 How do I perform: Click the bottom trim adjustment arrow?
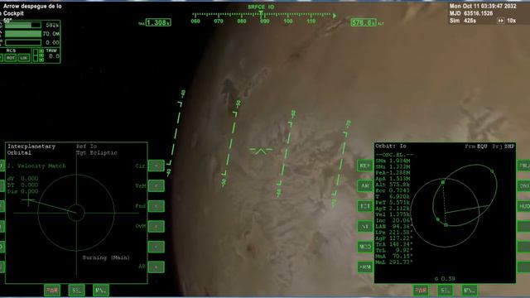pos(41,60)
